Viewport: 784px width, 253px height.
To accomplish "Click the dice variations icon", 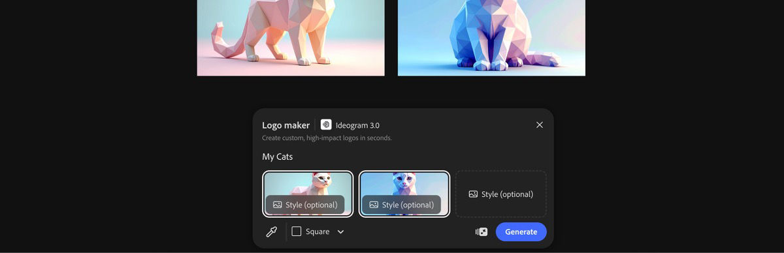I will [482, 231].
